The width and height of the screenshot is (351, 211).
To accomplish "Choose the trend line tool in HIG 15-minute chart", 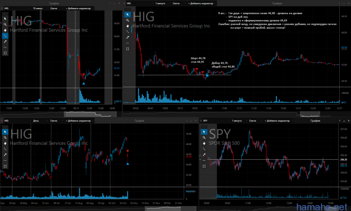I will point(5,36).
